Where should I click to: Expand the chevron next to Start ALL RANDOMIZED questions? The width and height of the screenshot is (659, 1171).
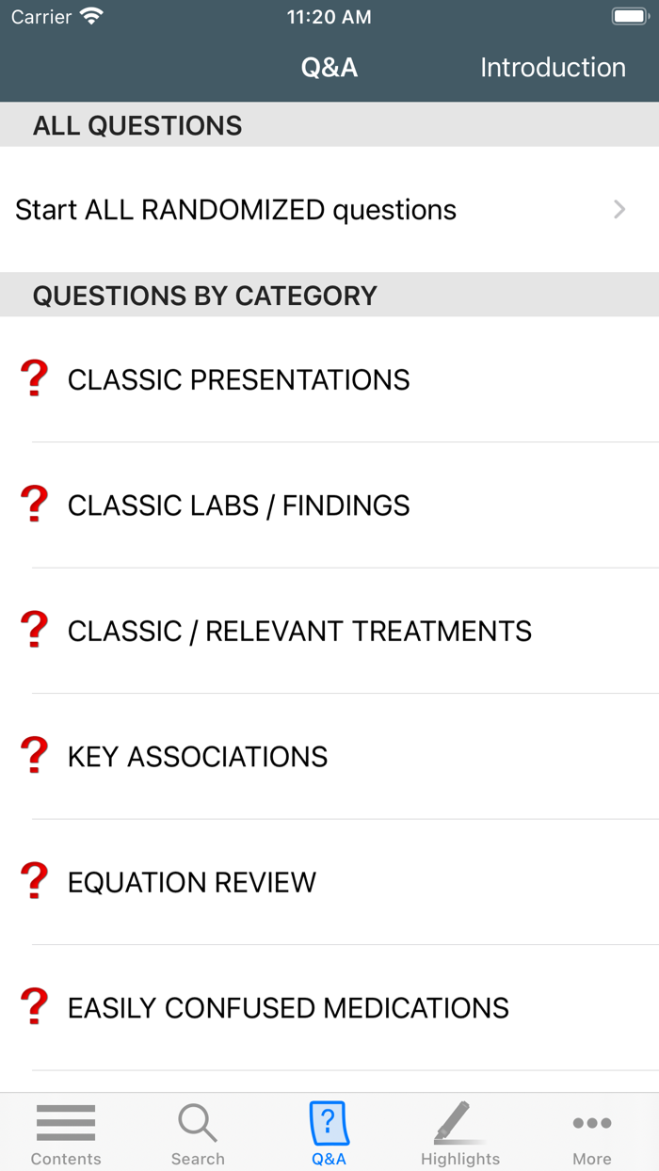(619, 209)
